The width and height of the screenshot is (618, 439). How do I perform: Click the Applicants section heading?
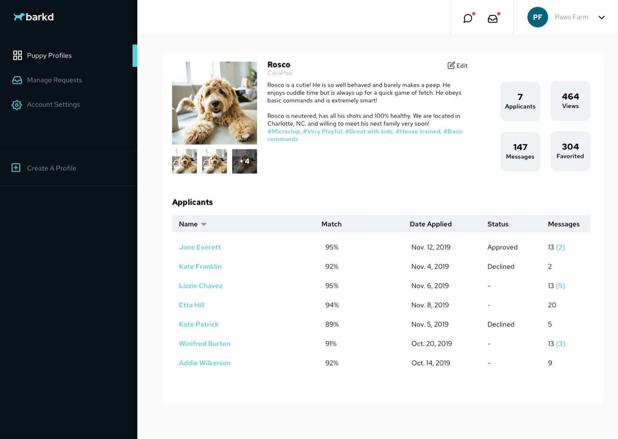(x=192, y=202)
